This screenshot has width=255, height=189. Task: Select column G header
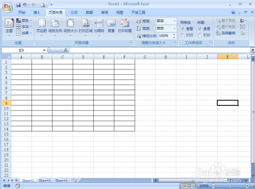pos(145,57)
